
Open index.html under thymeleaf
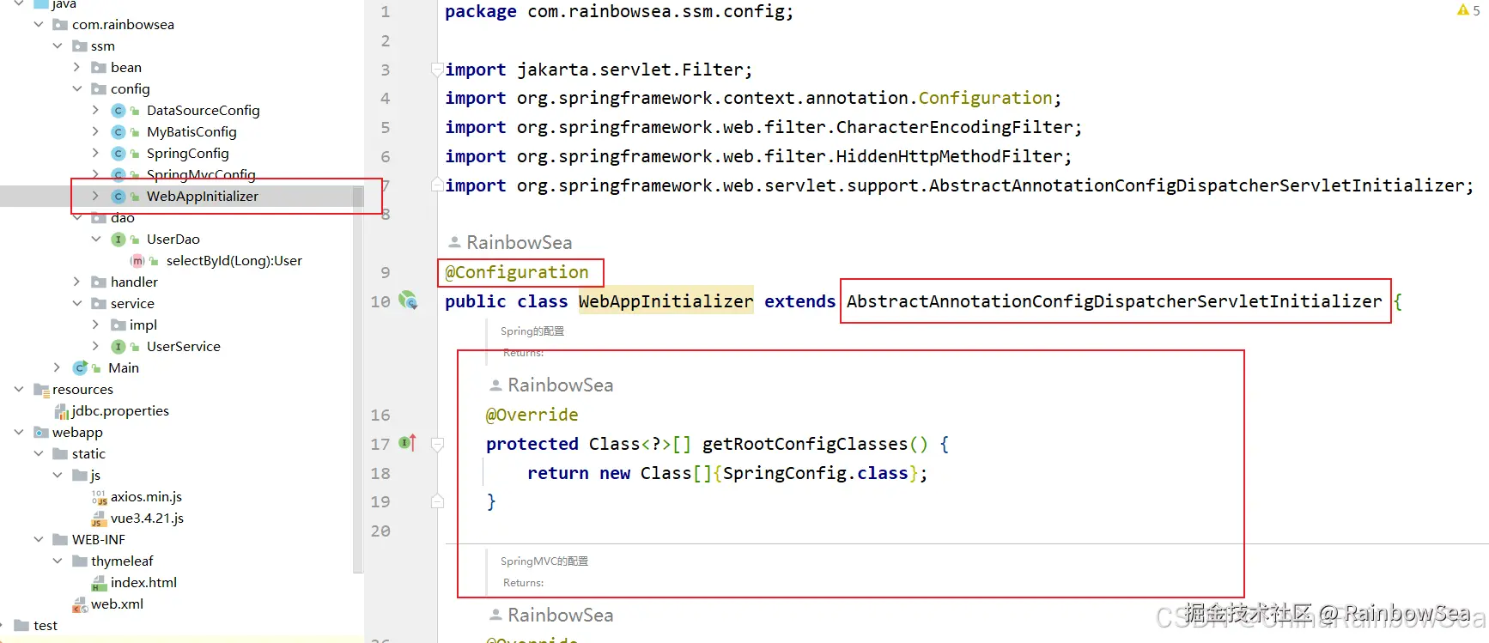pos(143,582)
